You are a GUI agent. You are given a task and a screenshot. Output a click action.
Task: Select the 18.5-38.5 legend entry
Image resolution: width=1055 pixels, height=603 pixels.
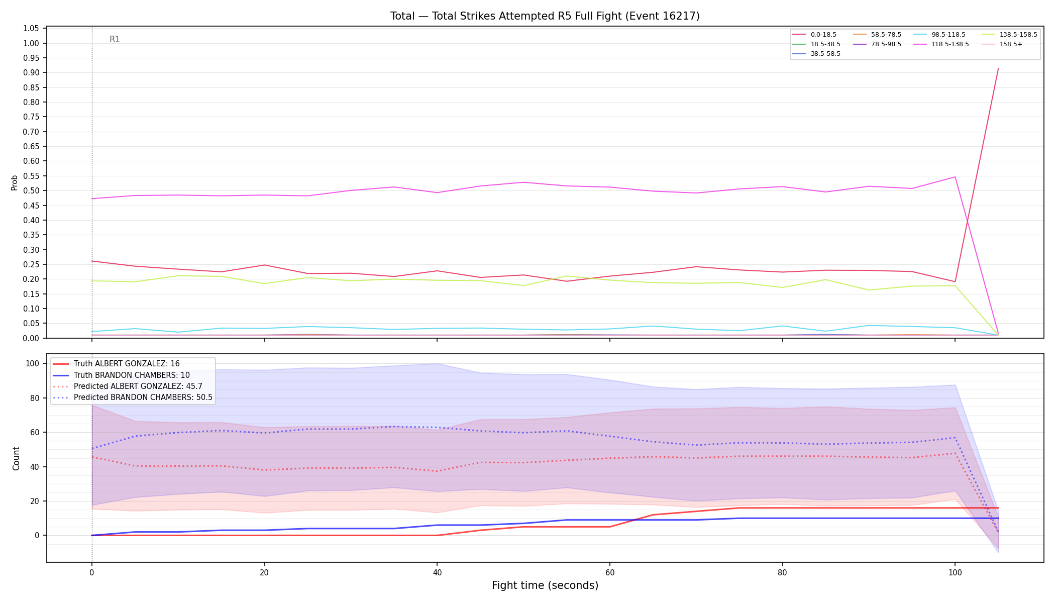pyautogui.click(x=816, y=44)
